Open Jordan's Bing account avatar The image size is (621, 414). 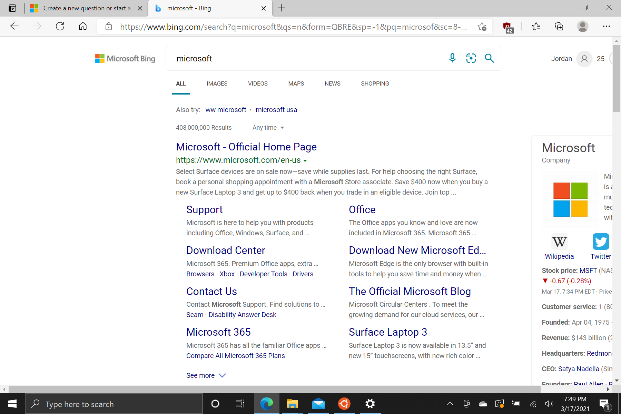[584, 59]
